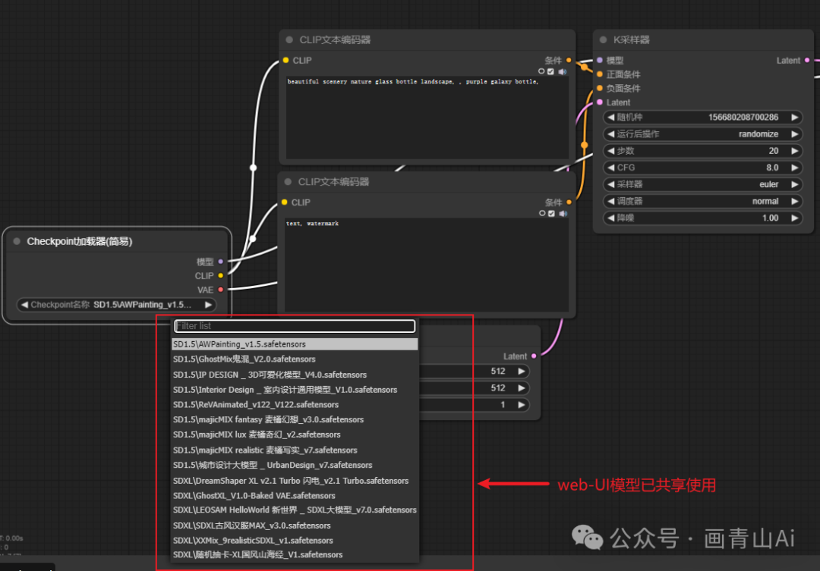
Task: Increase the value 1 with its right arrow
Action: click(522, 405)
